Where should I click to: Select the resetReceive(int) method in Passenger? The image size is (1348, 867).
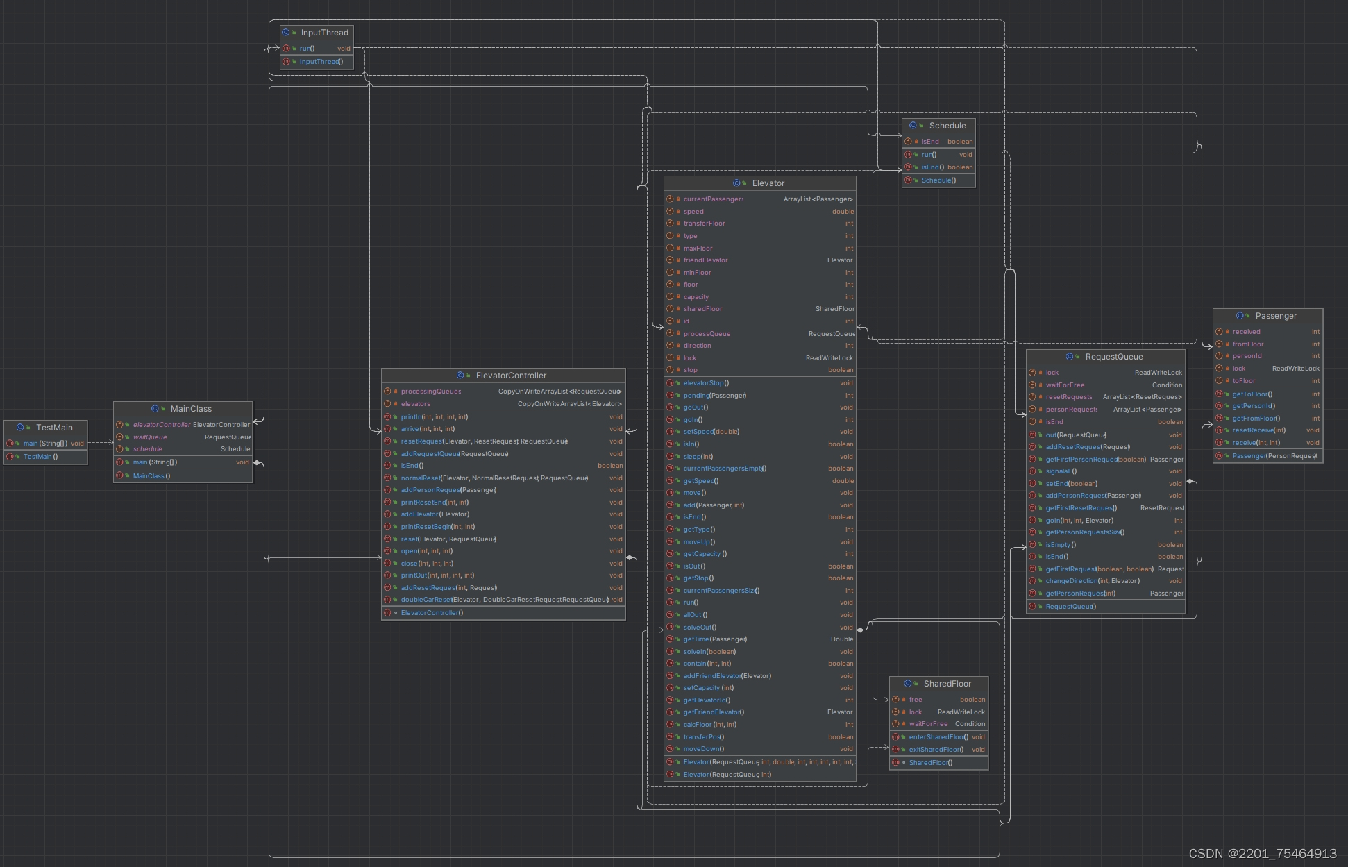(x=1268, y=430)
